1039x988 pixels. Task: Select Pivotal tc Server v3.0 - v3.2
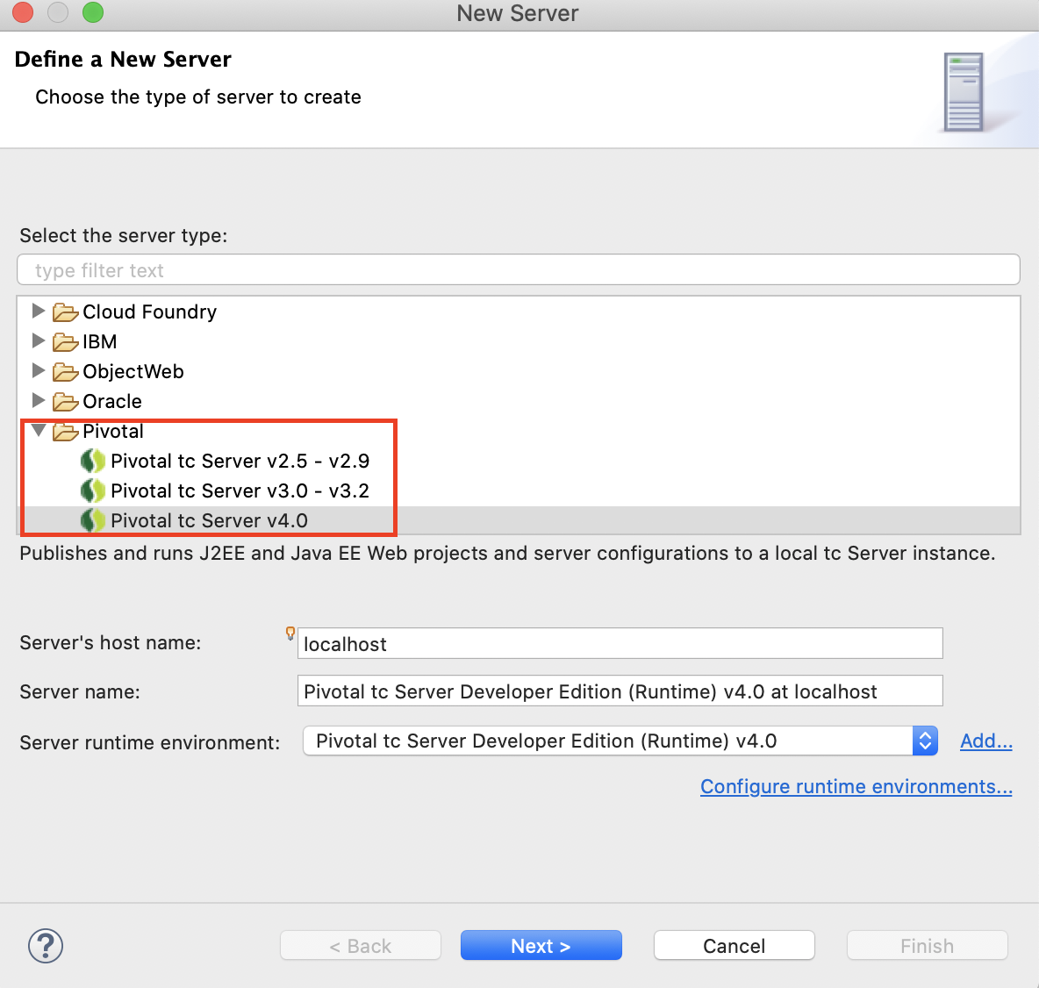pos(240,490)
